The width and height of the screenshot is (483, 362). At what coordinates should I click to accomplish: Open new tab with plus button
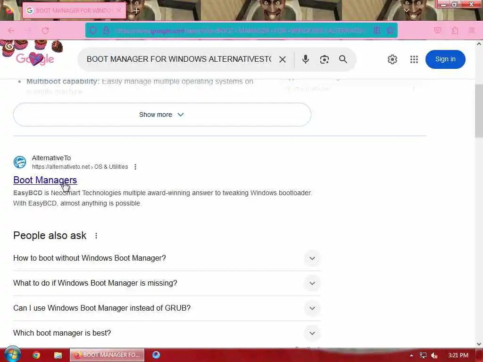(x=136, y=11)
